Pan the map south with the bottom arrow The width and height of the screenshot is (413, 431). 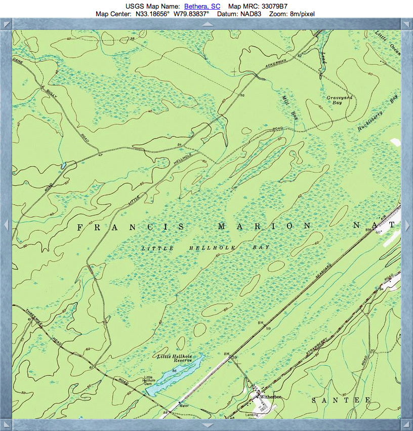coord(208,425)
